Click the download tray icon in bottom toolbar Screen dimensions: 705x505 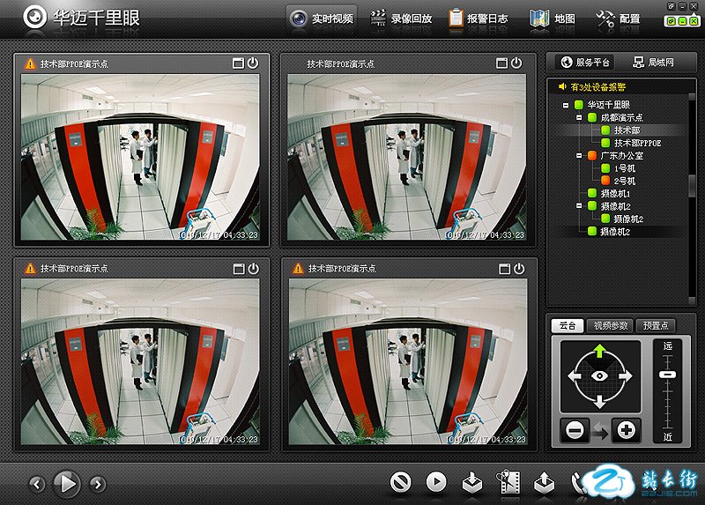472,482
